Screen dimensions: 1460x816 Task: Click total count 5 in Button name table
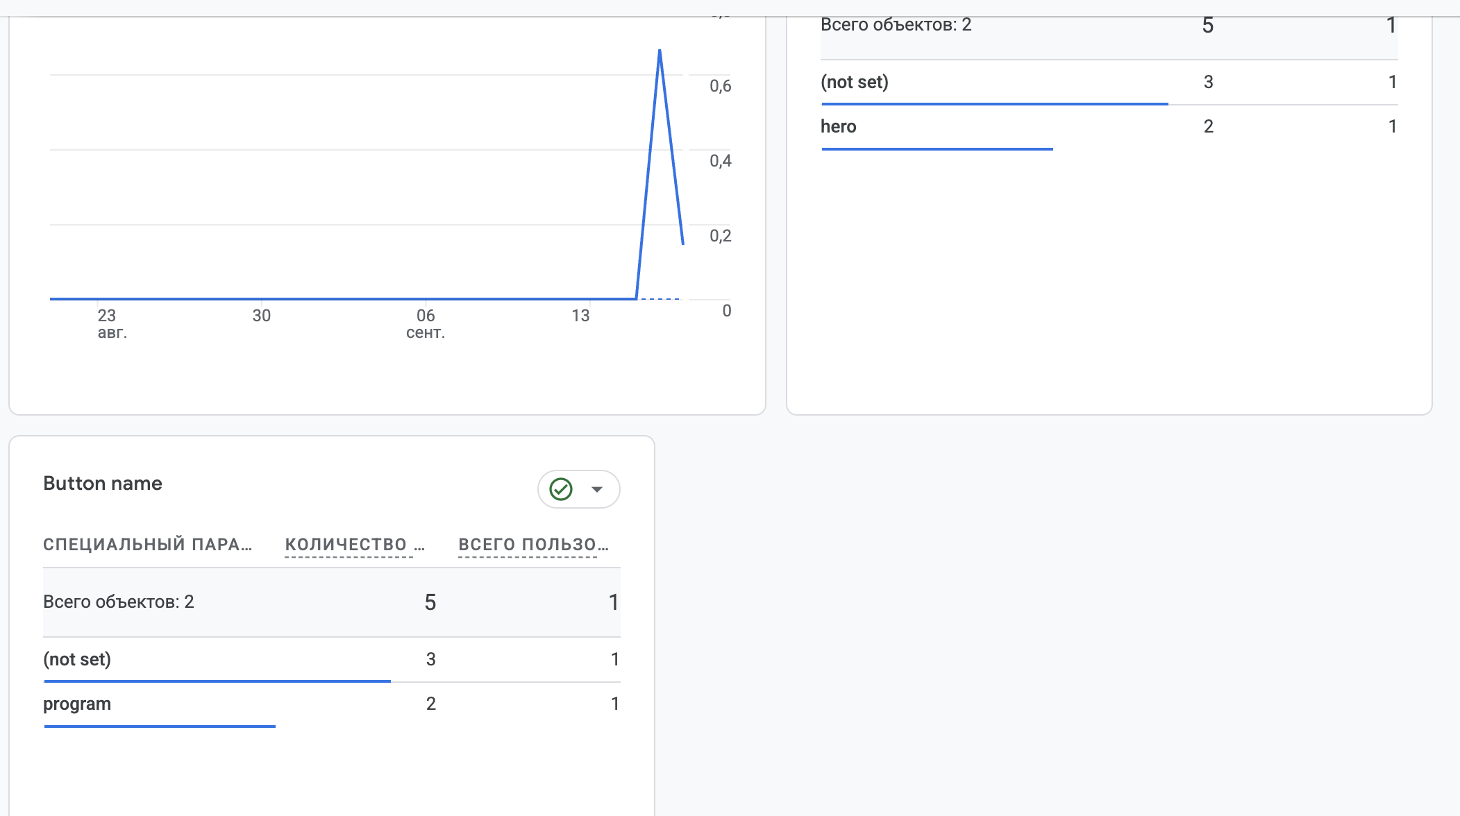tap(430, 602)
